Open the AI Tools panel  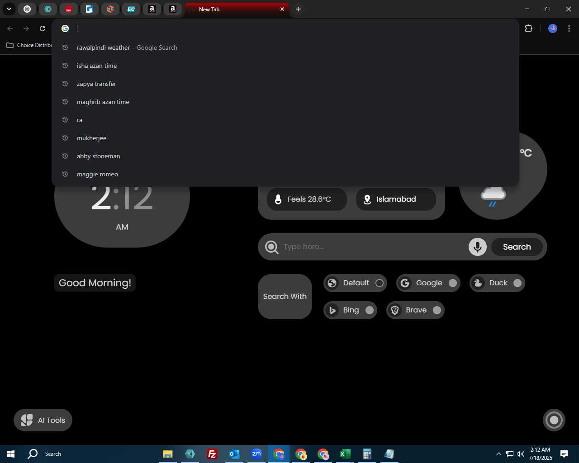pyautogui.click(x=43, y=420)
